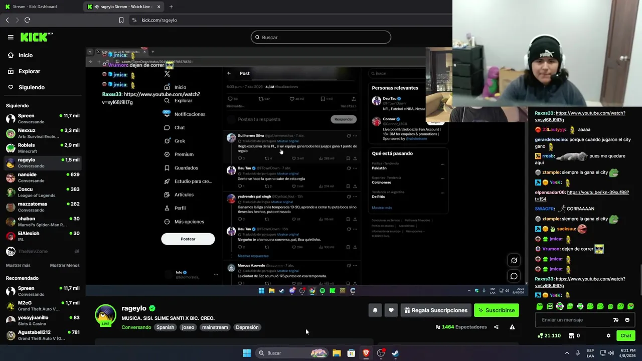Open TheNevZone offline channel
Screen dimensions: 642x361
coord(43,251)
